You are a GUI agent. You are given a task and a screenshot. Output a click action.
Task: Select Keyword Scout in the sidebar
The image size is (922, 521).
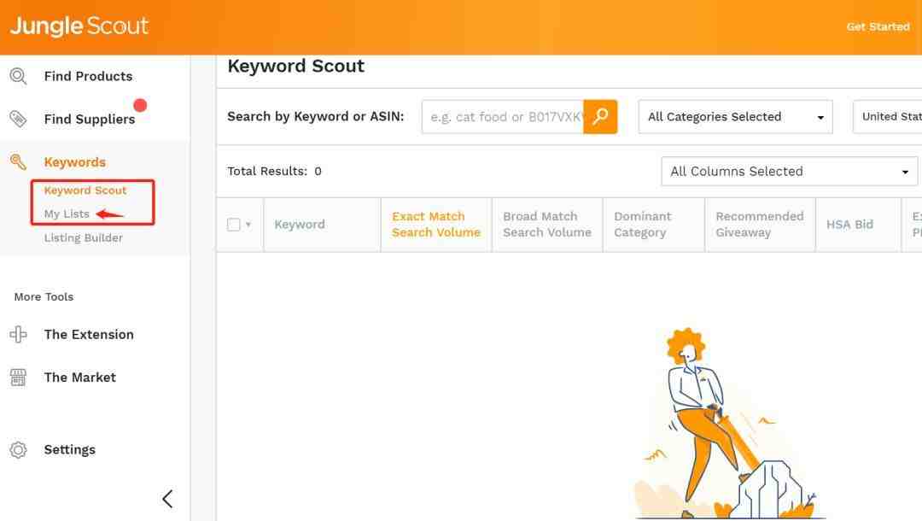click(x=85, y=190)
